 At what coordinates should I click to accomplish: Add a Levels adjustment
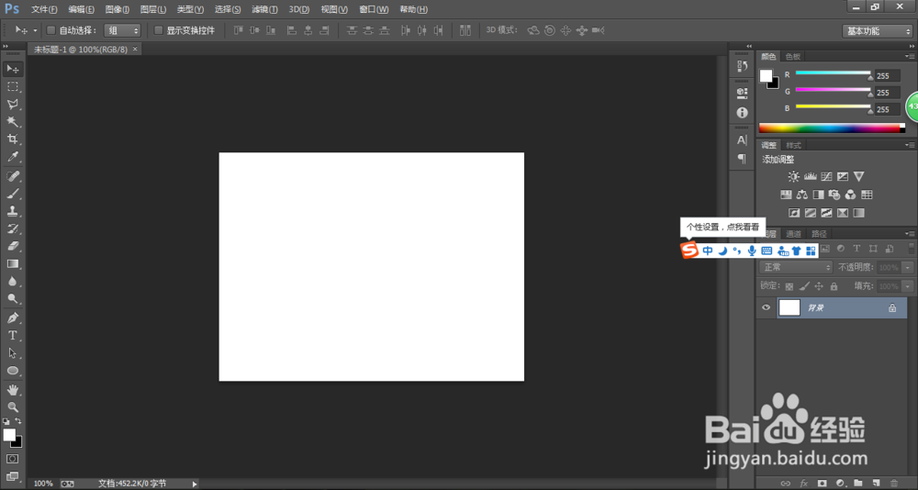pyautogui.click(x=811, y=176)
